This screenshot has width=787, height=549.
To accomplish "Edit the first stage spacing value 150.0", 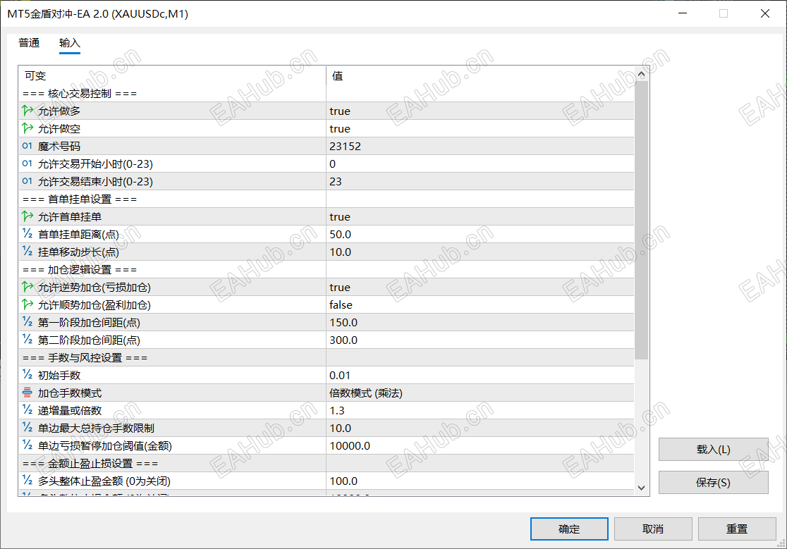I will pyautogui.click(x=480, y=322).
